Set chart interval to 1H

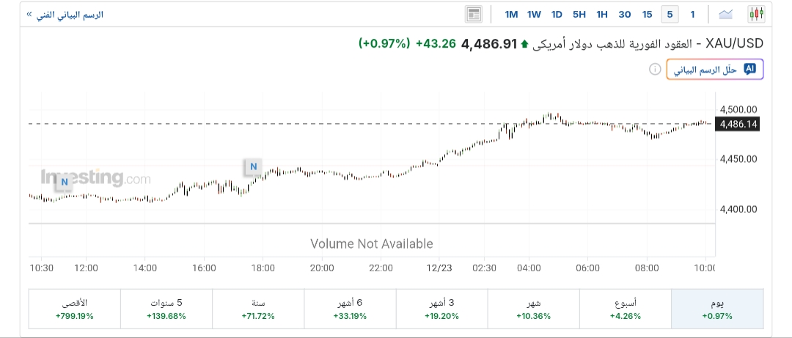[x=602, y=15]
